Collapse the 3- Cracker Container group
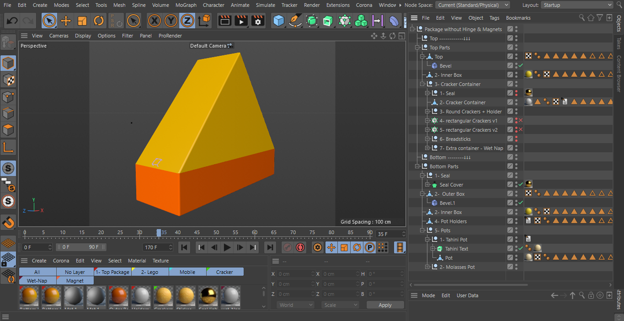The width and height of the screenshot is (624, 321). point(422,84)
